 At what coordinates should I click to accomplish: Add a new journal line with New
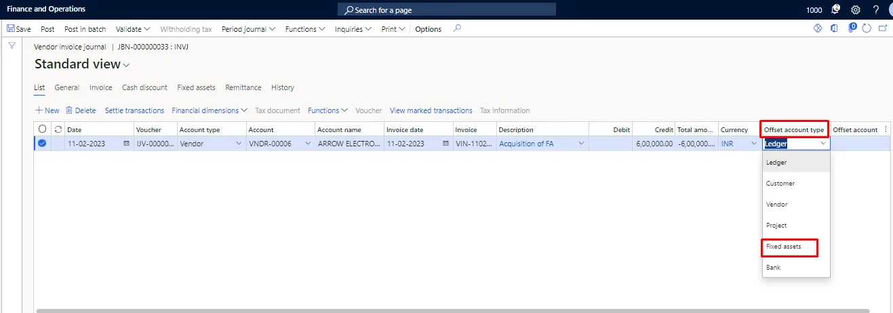[x=47, y=110]
